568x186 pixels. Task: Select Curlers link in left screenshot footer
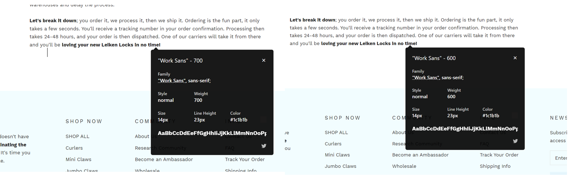(74, 148)
